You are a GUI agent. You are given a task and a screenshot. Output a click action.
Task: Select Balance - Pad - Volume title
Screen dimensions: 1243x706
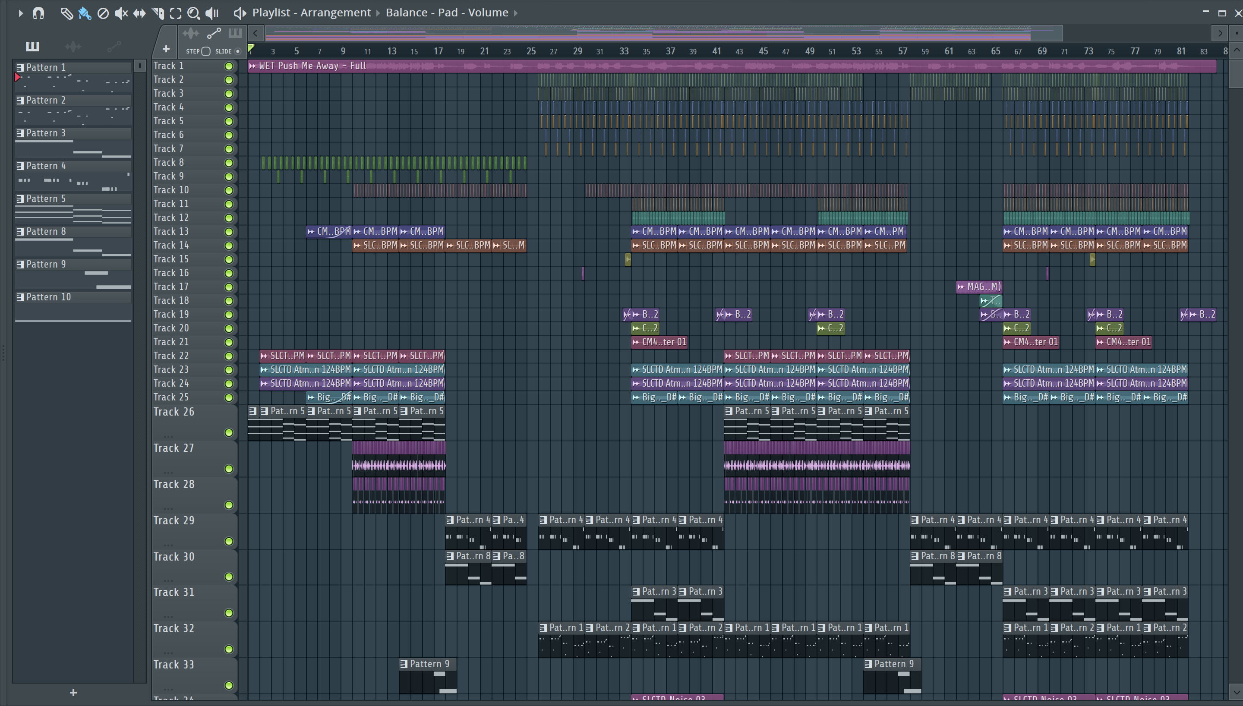coord(447,13)
